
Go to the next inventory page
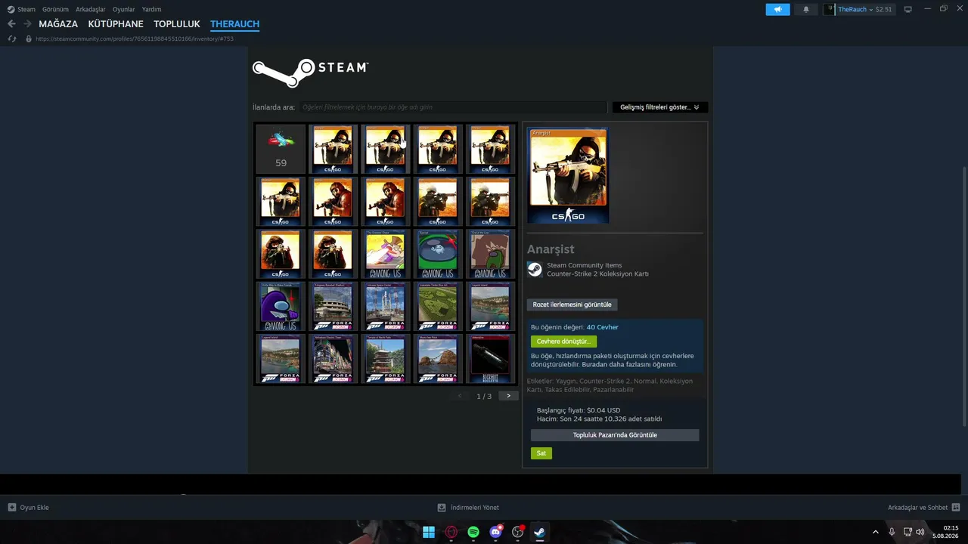click(508, 396)
